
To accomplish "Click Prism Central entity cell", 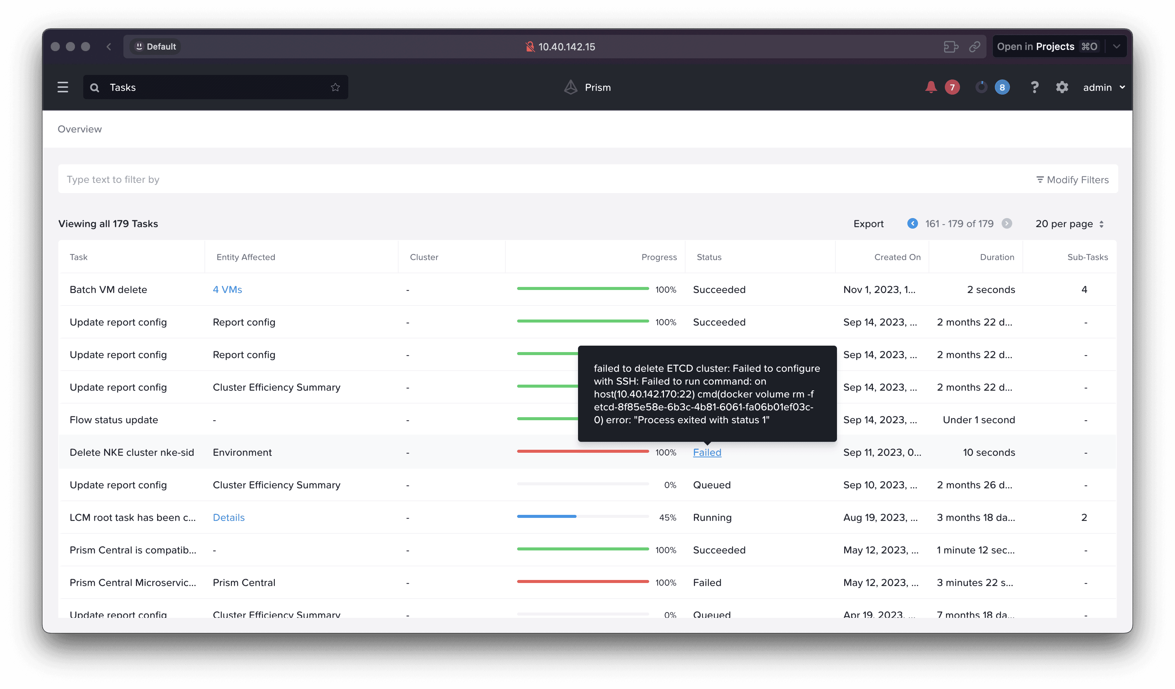I will 244,583.
